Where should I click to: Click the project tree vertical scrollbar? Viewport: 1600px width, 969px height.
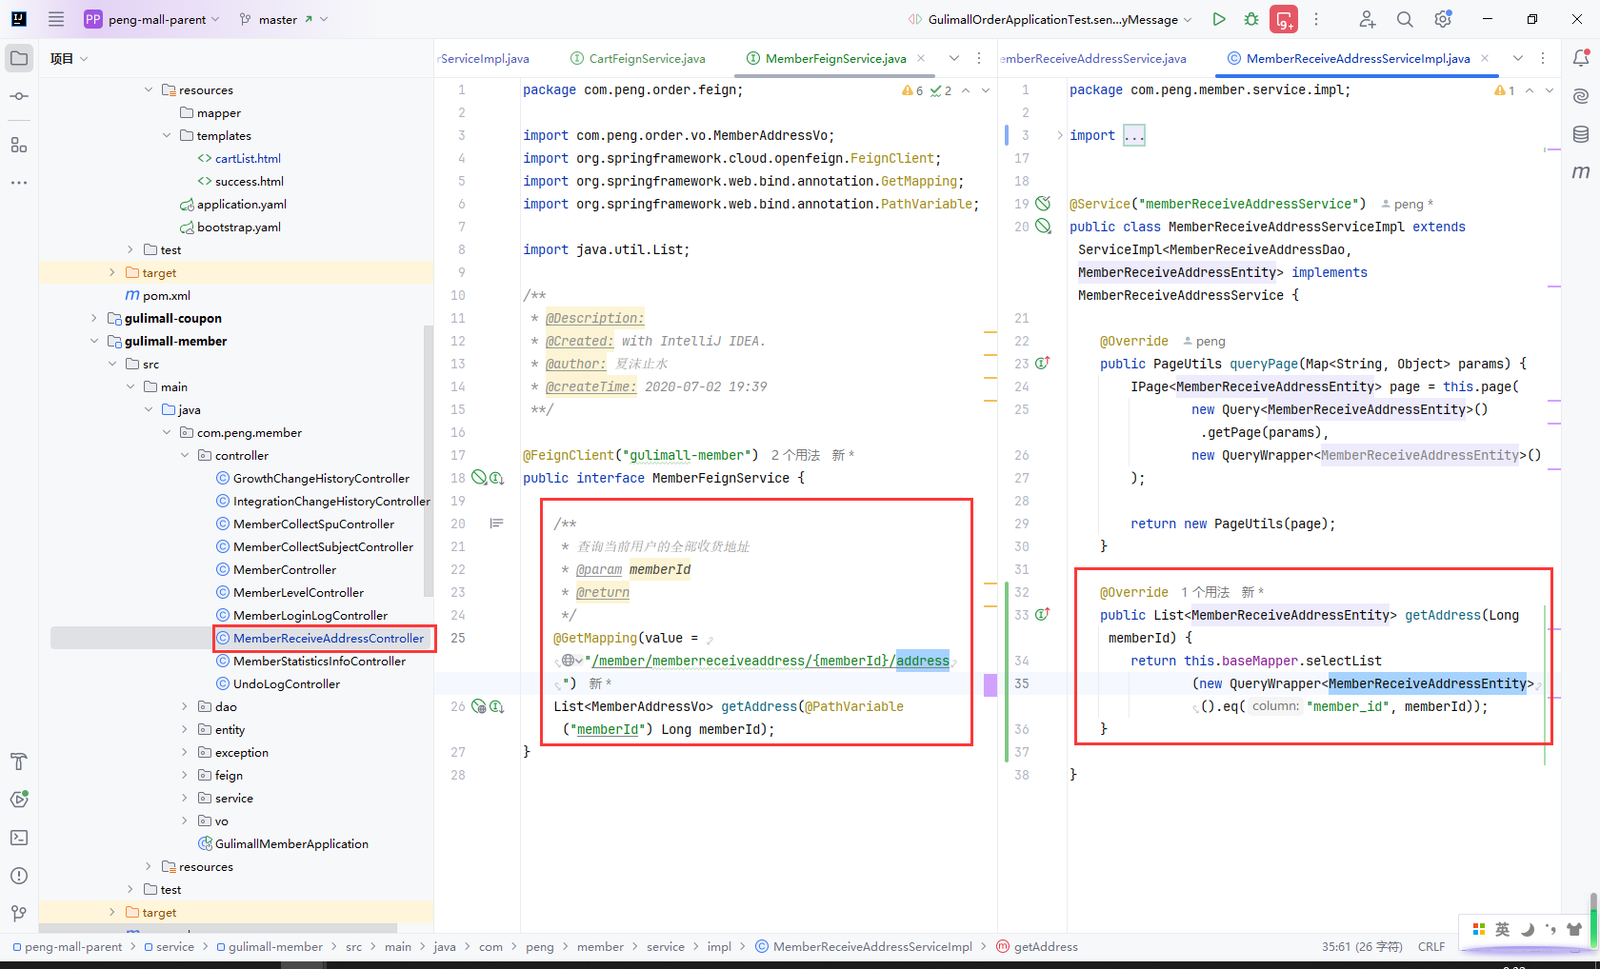click(x=429, y=462)
